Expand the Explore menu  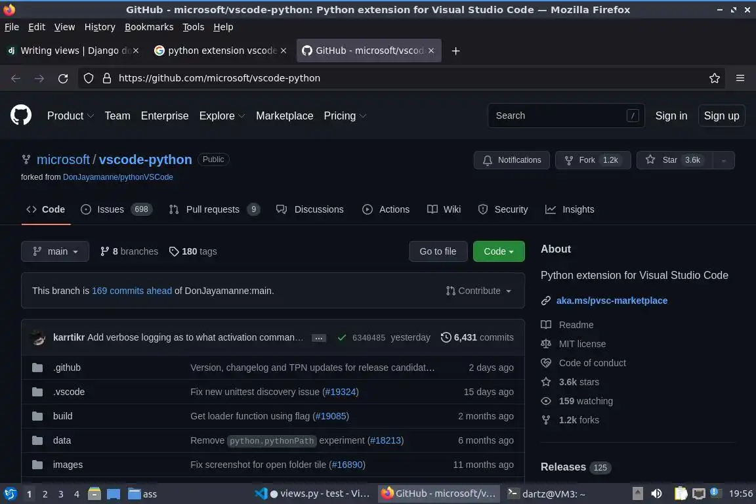222,115
